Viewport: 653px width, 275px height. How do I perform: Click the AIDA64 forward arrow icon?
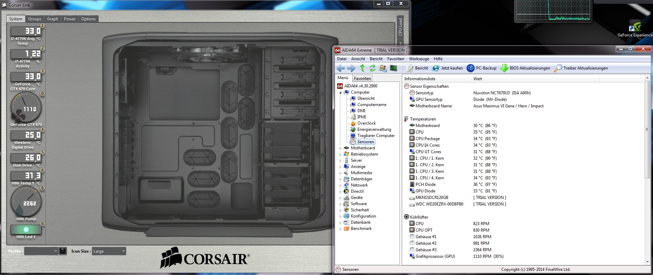coord(351,68)
